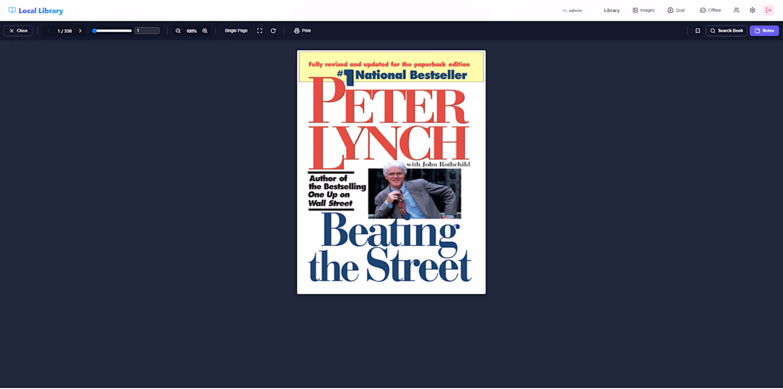
Task: Click the pink logout icon
Action: coord(769,11)
